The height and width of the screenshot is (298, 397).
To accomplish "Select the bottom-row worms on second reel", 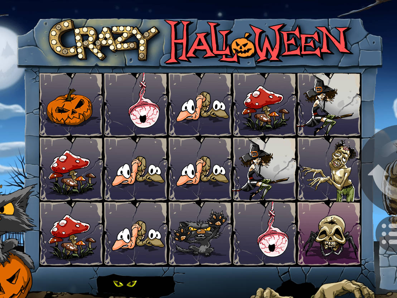I will 138,236.
